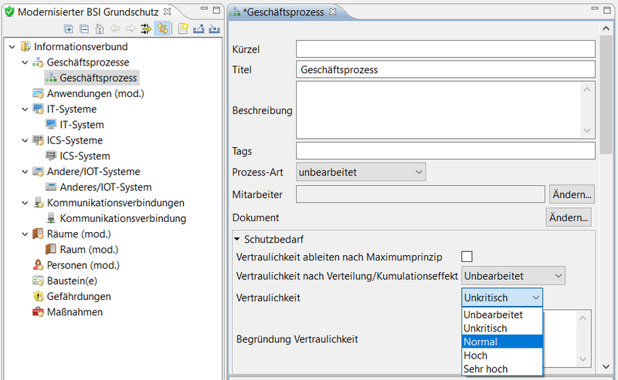Close the *Geschäftsprozess editor tab

pos(333,12)
